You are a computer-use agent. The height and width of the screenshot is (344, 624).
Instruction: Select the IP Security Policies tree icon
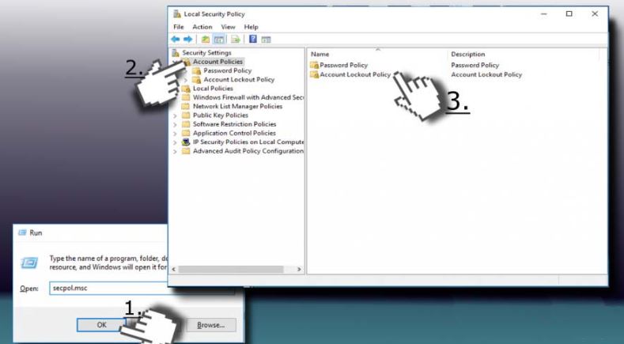187,142
